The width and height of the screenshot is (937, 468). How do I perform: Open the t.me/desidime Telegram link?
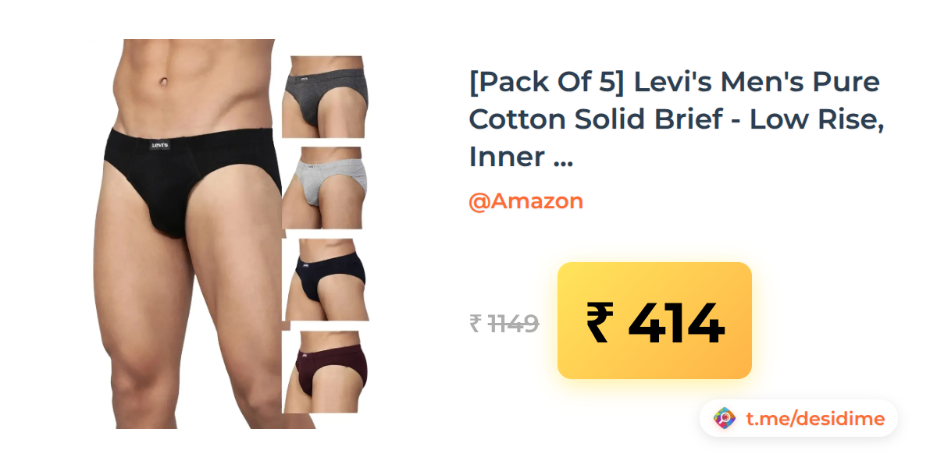tap(815, 419)
